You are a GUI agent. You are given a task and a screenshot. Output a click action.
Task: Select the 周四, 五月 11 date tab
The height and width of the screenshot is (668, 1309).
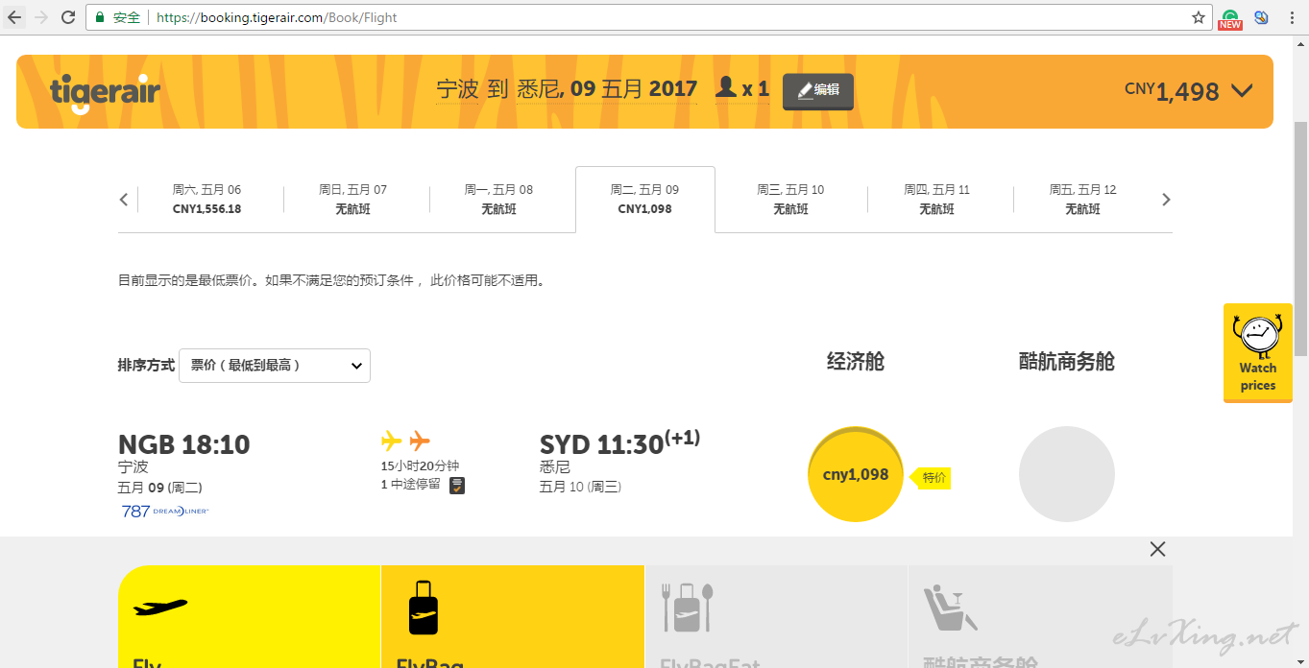point(936,199)
